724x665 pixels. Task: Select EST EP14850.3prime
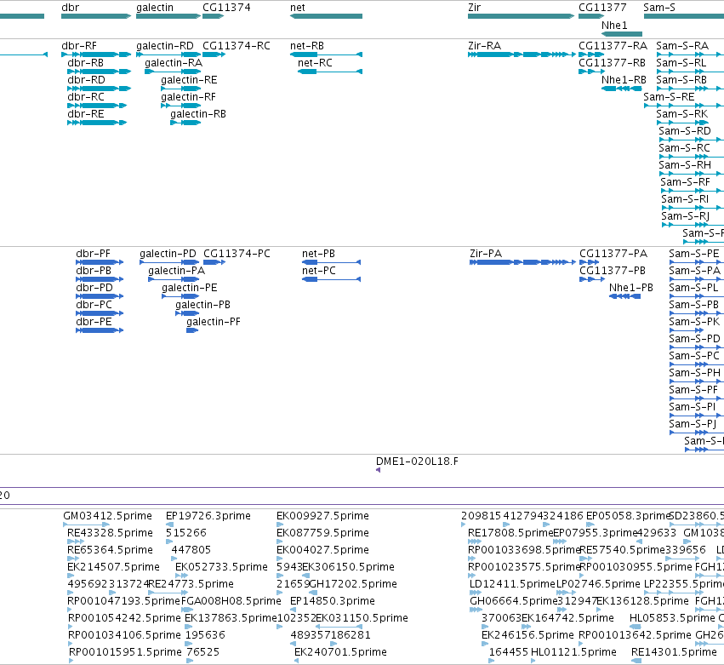333,601
